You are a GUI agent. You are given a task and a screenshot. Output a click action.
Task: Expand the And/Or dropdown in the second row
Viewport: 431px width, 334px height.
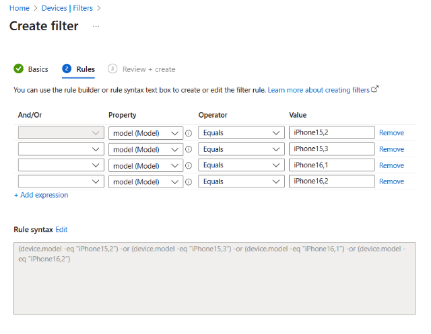pos(60,149)
